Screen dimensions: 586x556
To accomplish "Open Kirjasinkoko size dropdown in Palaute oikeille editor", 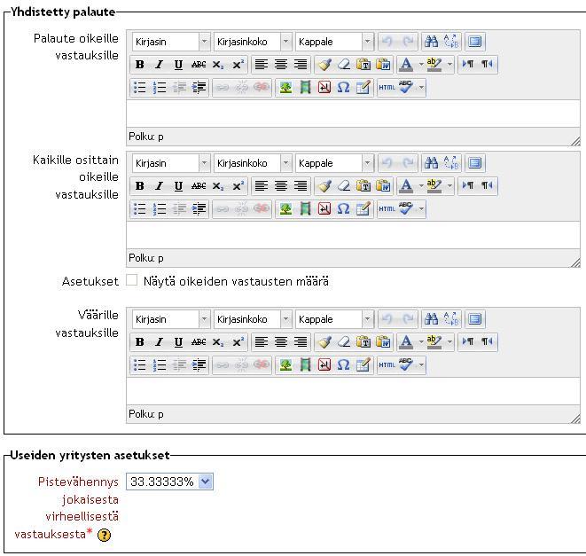I will pyautogui.click(x=253, y=42).
